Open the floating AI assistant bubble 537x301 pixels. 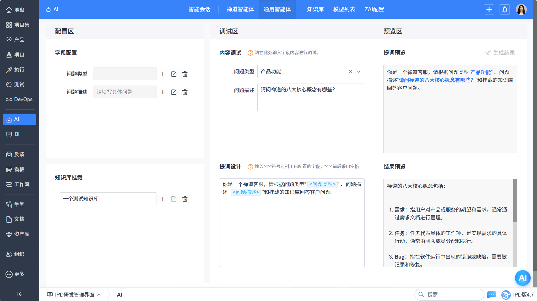523,278
